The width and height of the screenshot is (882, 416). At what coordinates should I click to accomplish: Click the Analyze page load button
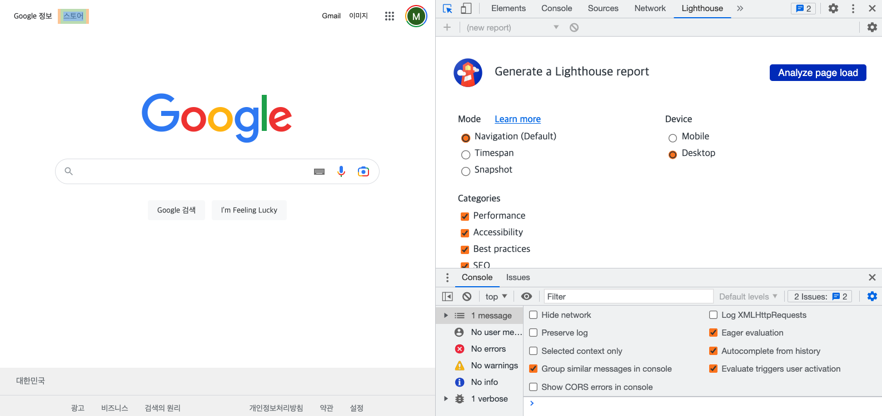click(x=818, y=73)
